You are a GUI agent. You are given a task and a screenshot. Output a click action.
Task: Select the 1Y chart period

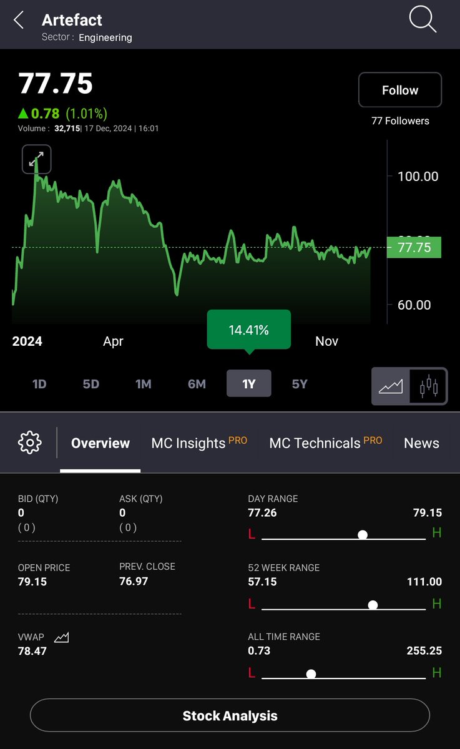click(249, 383)
